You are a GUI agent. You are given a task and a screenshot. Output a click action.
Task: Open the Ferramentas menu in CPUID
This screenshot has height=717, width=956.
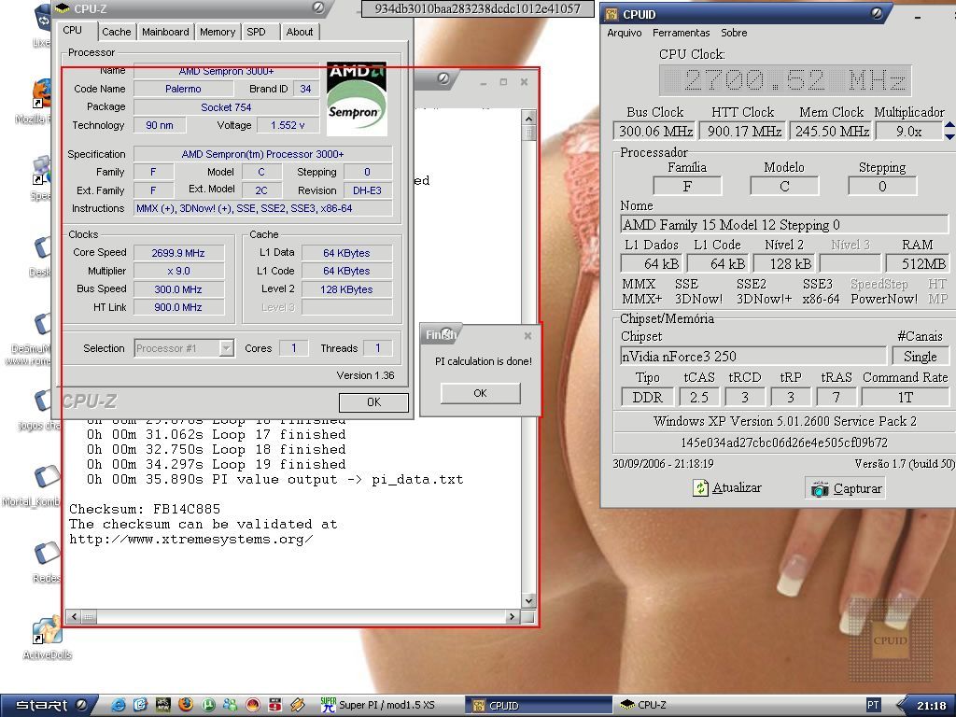pos(681,33)
